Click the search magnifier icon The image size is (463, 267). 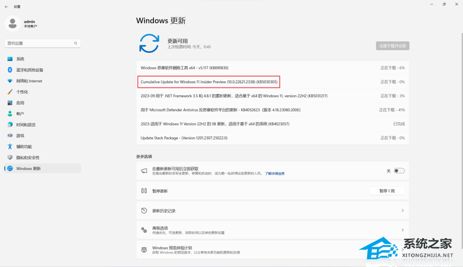point(76,43)
